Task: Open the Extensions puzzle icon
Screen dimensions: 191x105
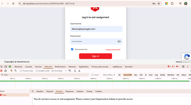Action: coord(172,4)
